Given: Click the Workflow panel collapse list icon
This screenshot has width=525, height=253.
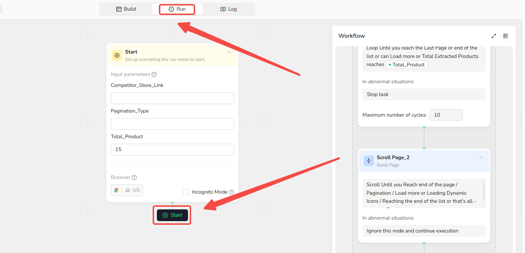Looking at the screenshot, I should 506,36.
